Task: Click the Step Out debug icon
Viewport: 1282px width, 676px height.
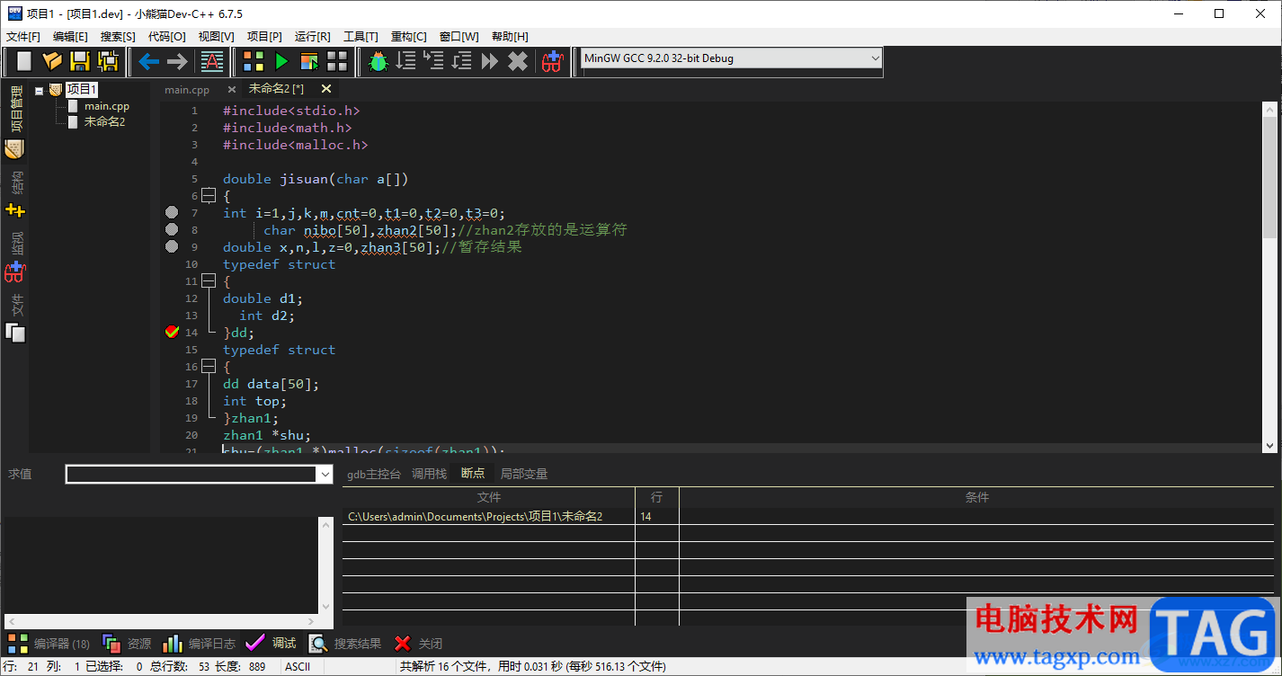Action: [x=462, y=61]
